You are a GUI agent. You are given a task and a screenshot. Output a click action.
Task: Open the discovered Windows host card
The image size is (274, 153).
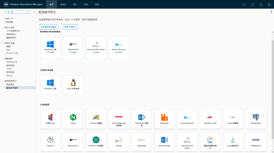click(50, 47)
